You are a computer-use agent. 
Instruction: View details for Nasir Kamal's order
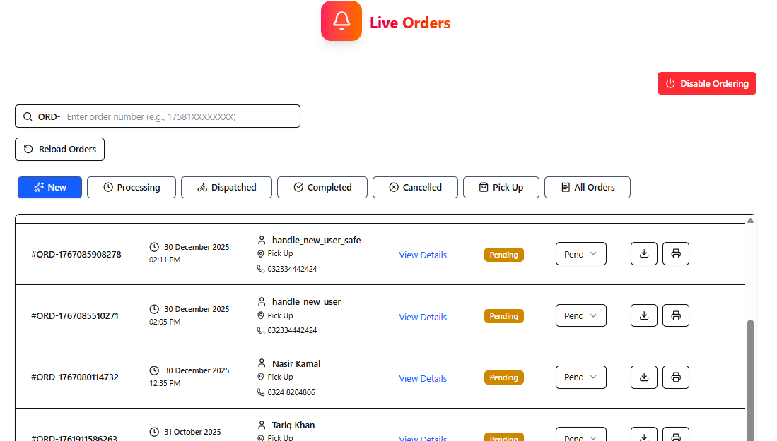[x=423, y=378]
